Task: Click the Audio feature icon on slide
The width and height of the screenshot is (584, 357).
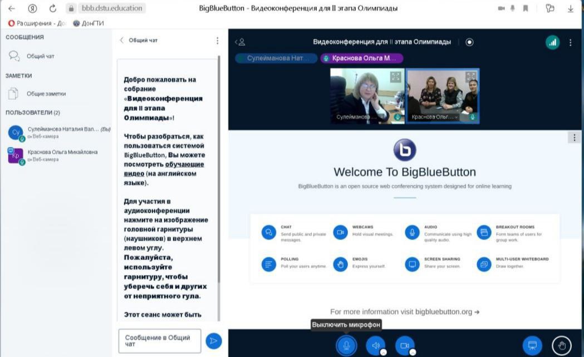Action: 413,232
